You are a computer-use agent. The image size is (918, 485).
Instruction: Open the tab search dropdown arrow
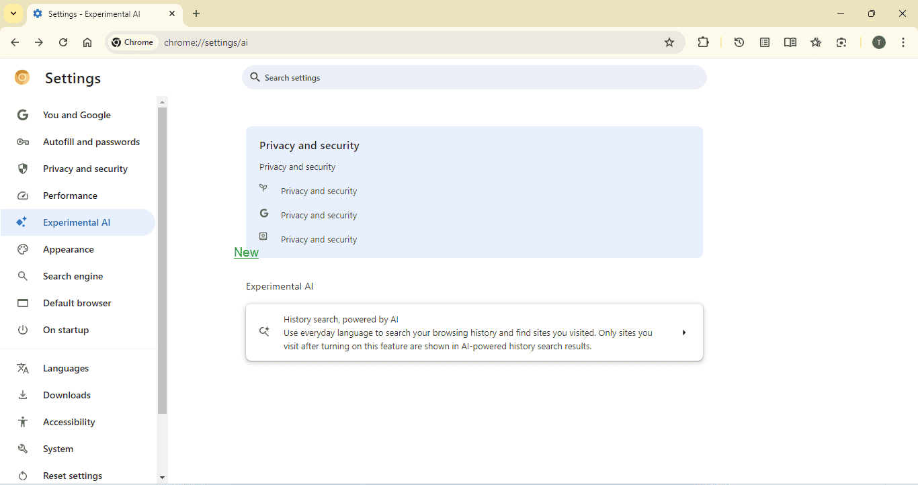(13, 13)
